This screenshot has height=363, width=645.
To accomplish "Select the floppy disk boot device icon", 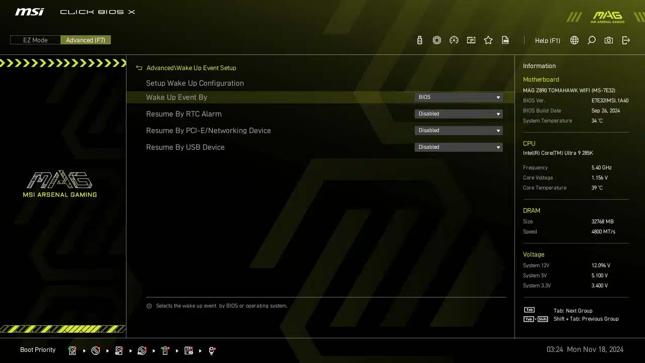I will point(189,350).
